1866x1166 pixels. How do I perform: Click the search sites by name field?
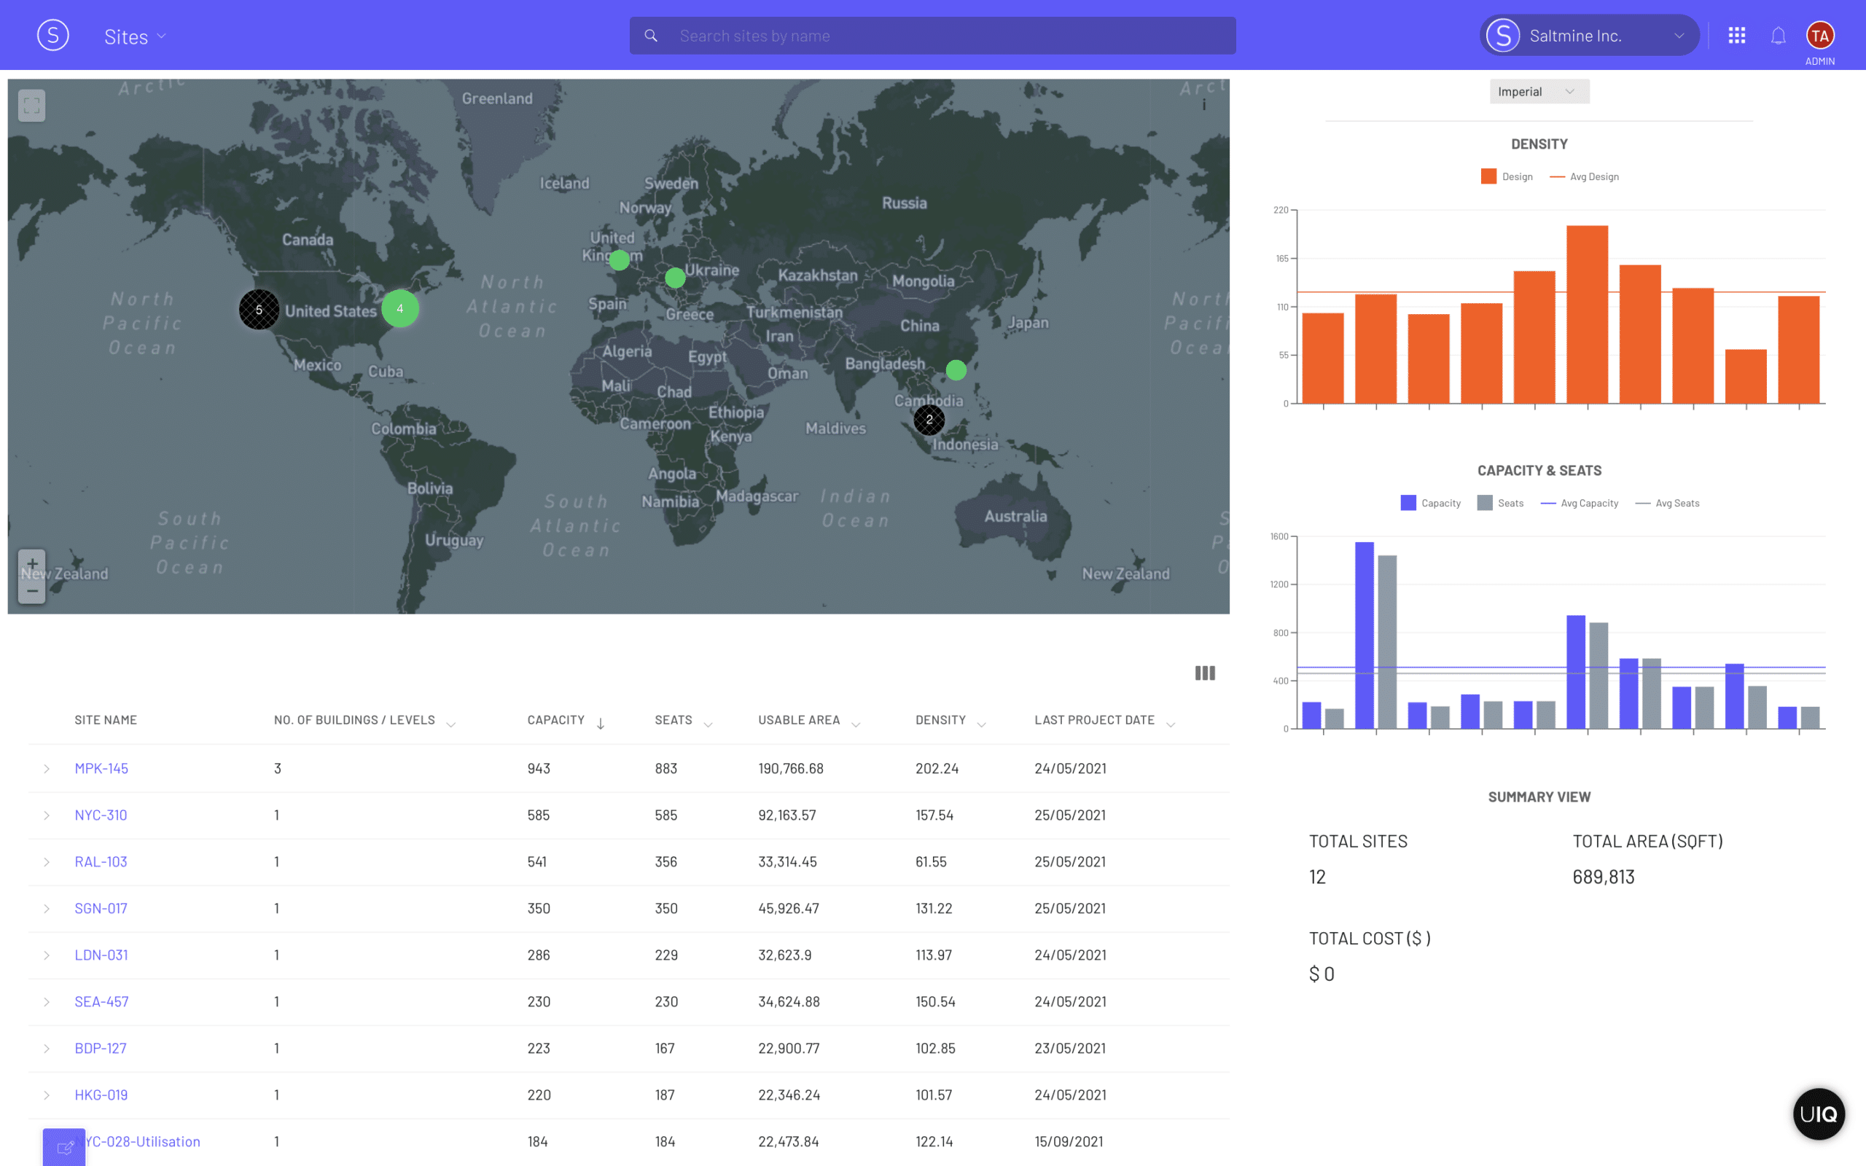[x=932, y=36]
